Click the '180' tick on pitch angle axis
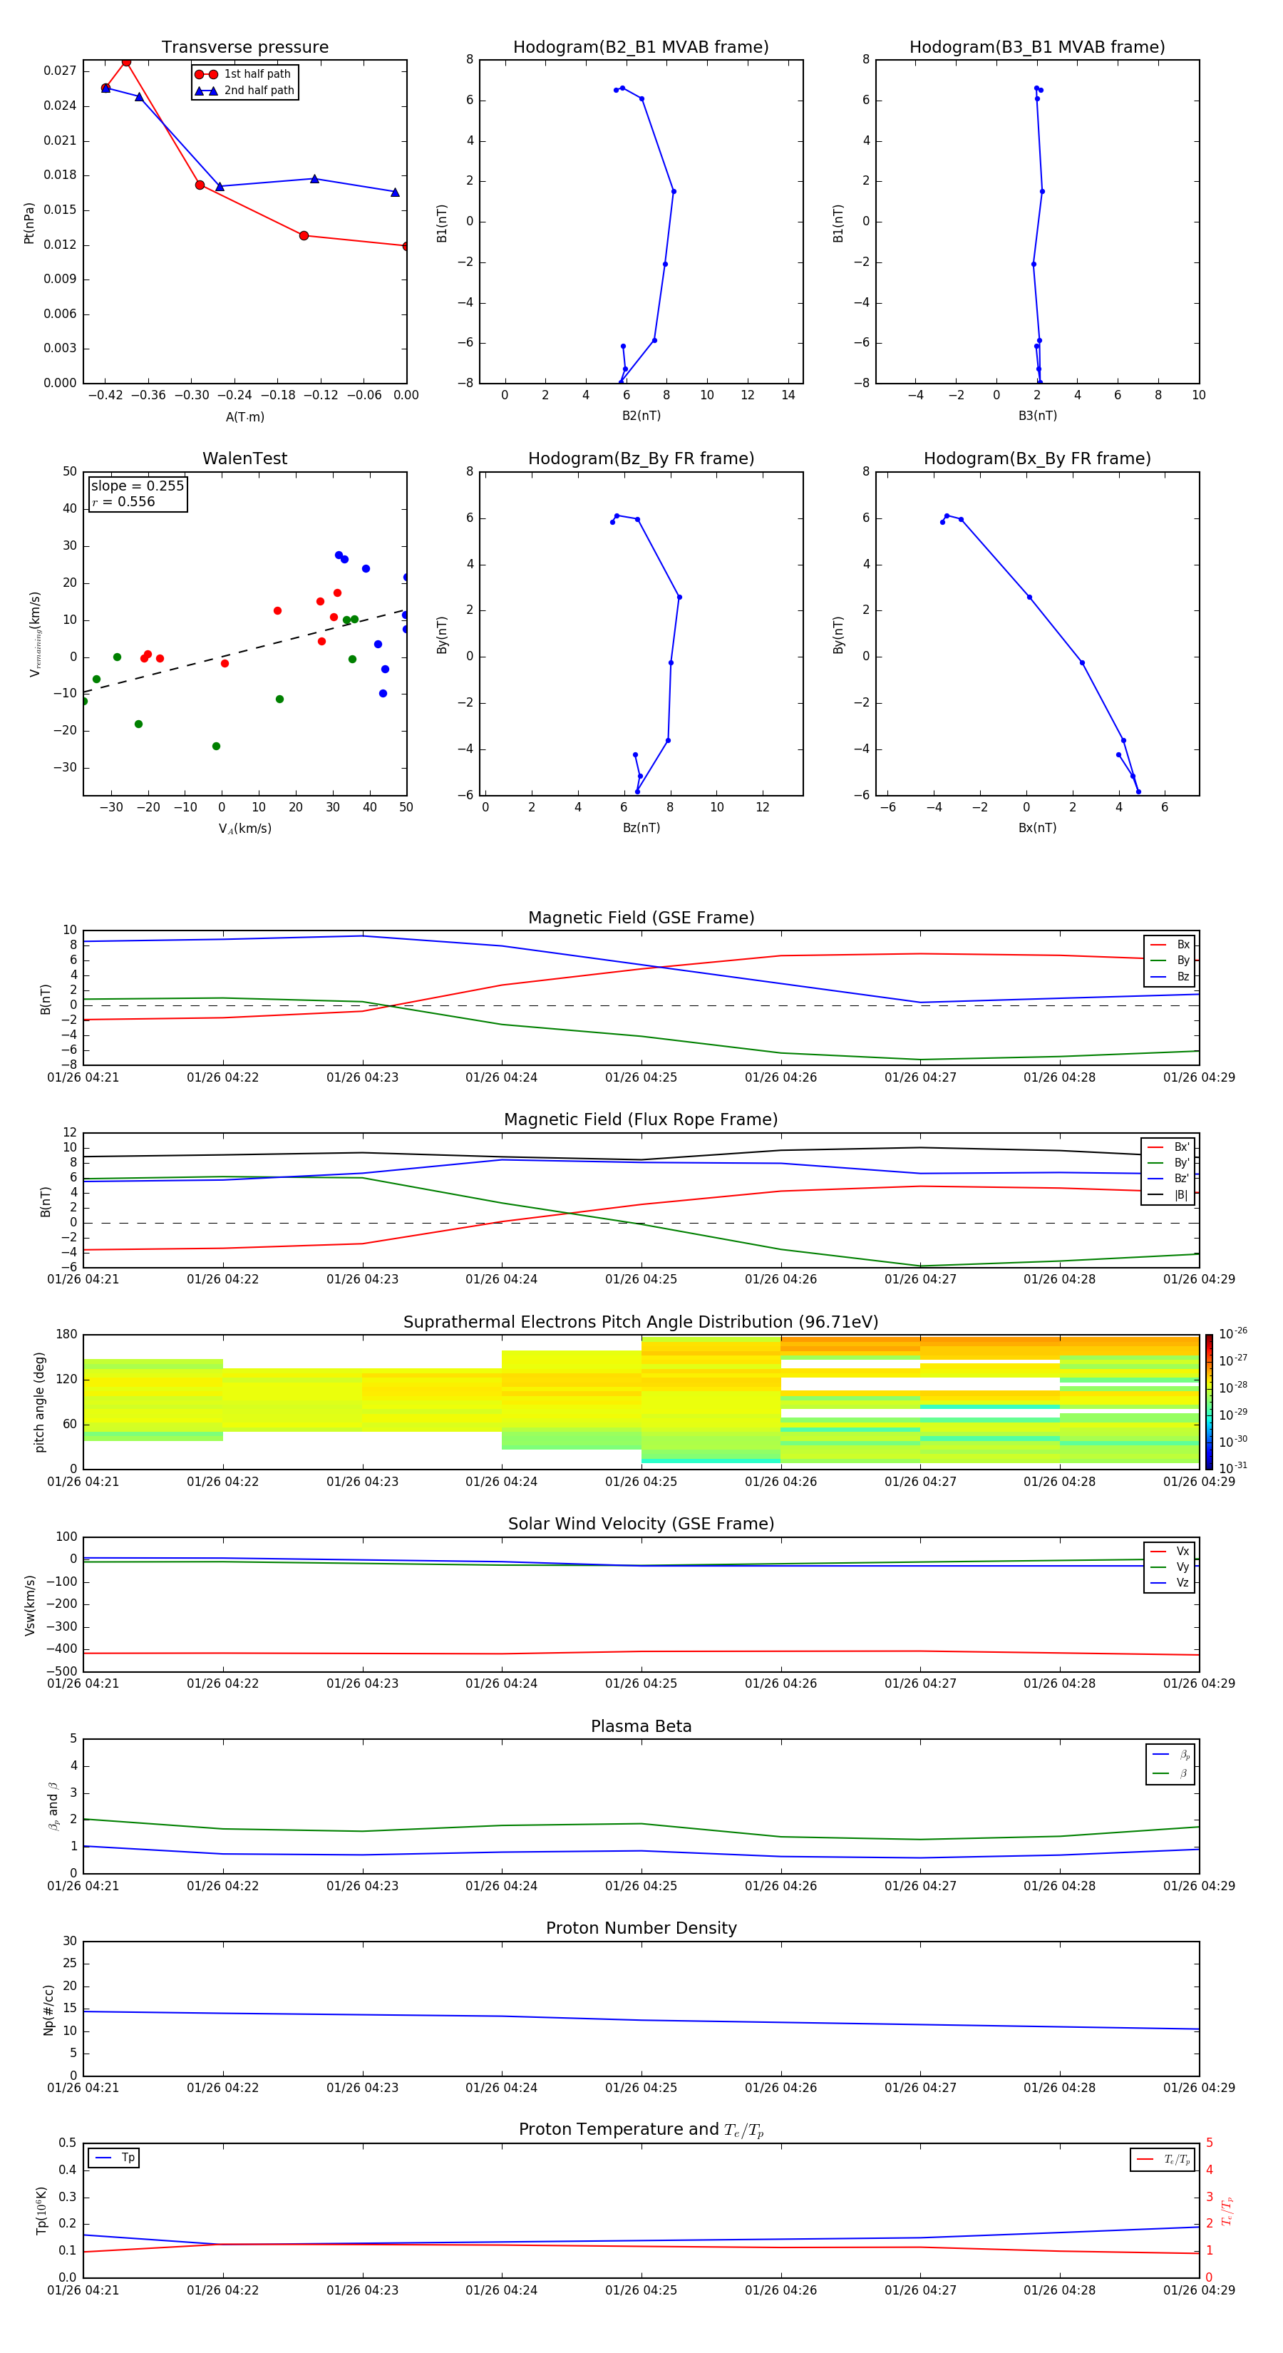1283x2353 pixels. 67,1335
